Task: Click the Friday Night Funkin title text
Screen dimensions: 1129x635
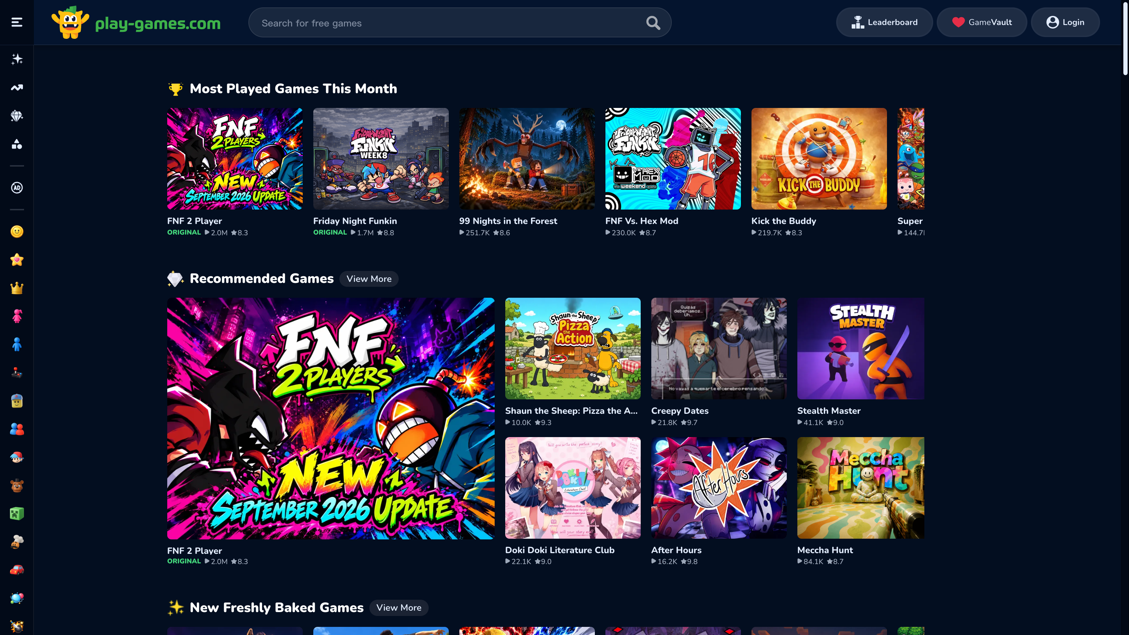Action: (355, 221)
